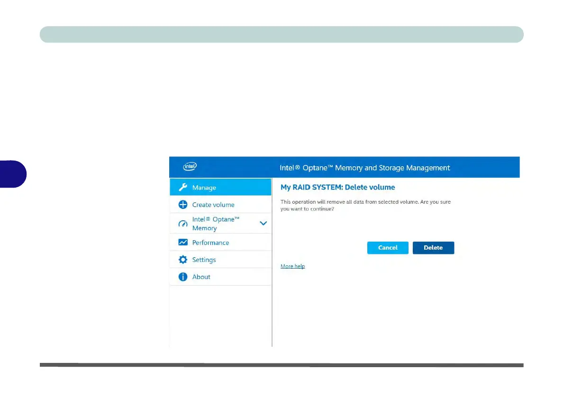Image resolution: width=564 pixels, height=397 pixels.
Task: Click the Performance chart icon
Action: point(183,243)
